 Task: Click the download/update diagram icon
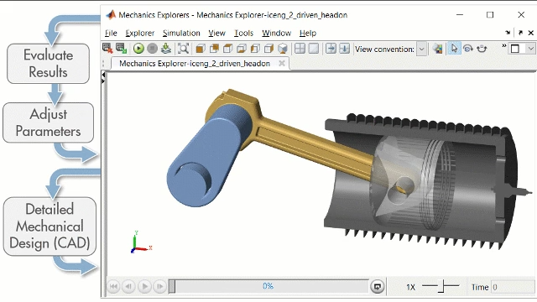click(x=166, y=49)
